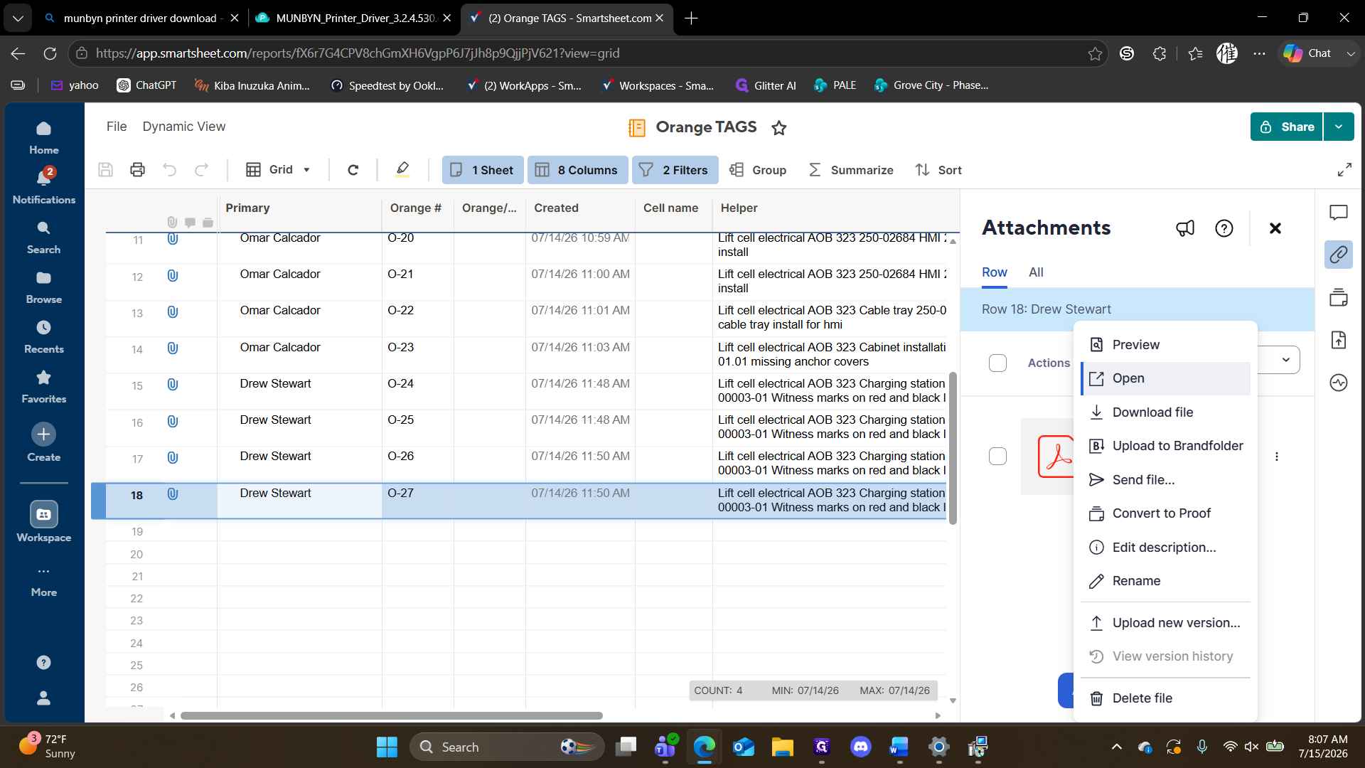Click the Share button

1286,127
